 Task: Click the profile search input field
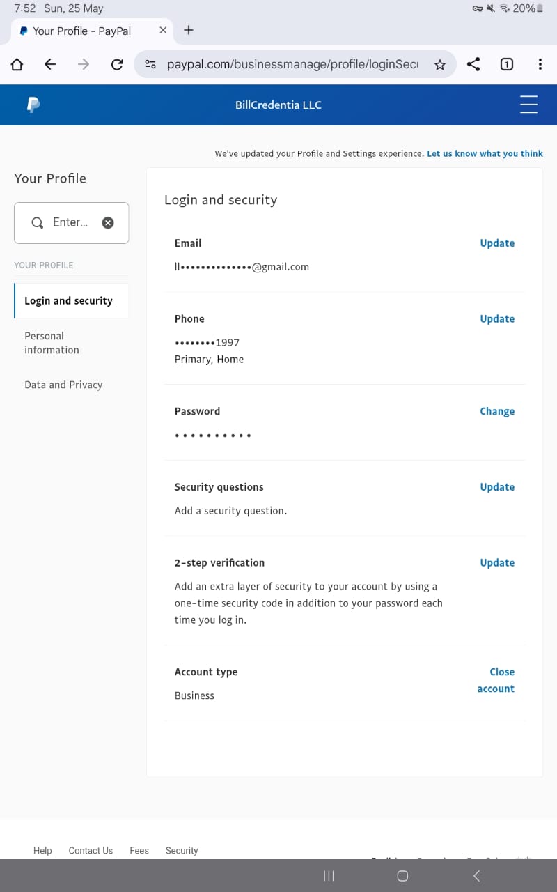pos(70,222)
